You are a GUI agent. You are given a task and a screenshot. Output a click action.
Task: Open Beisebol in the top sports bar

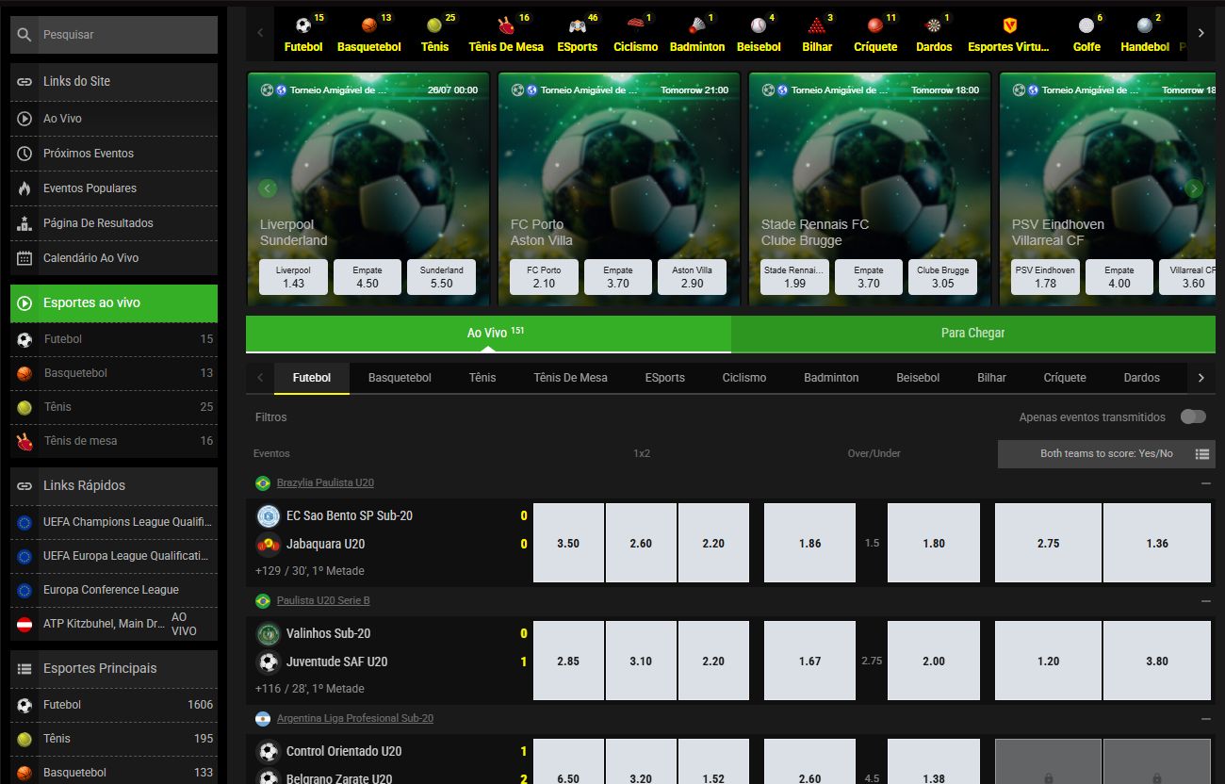759,35
